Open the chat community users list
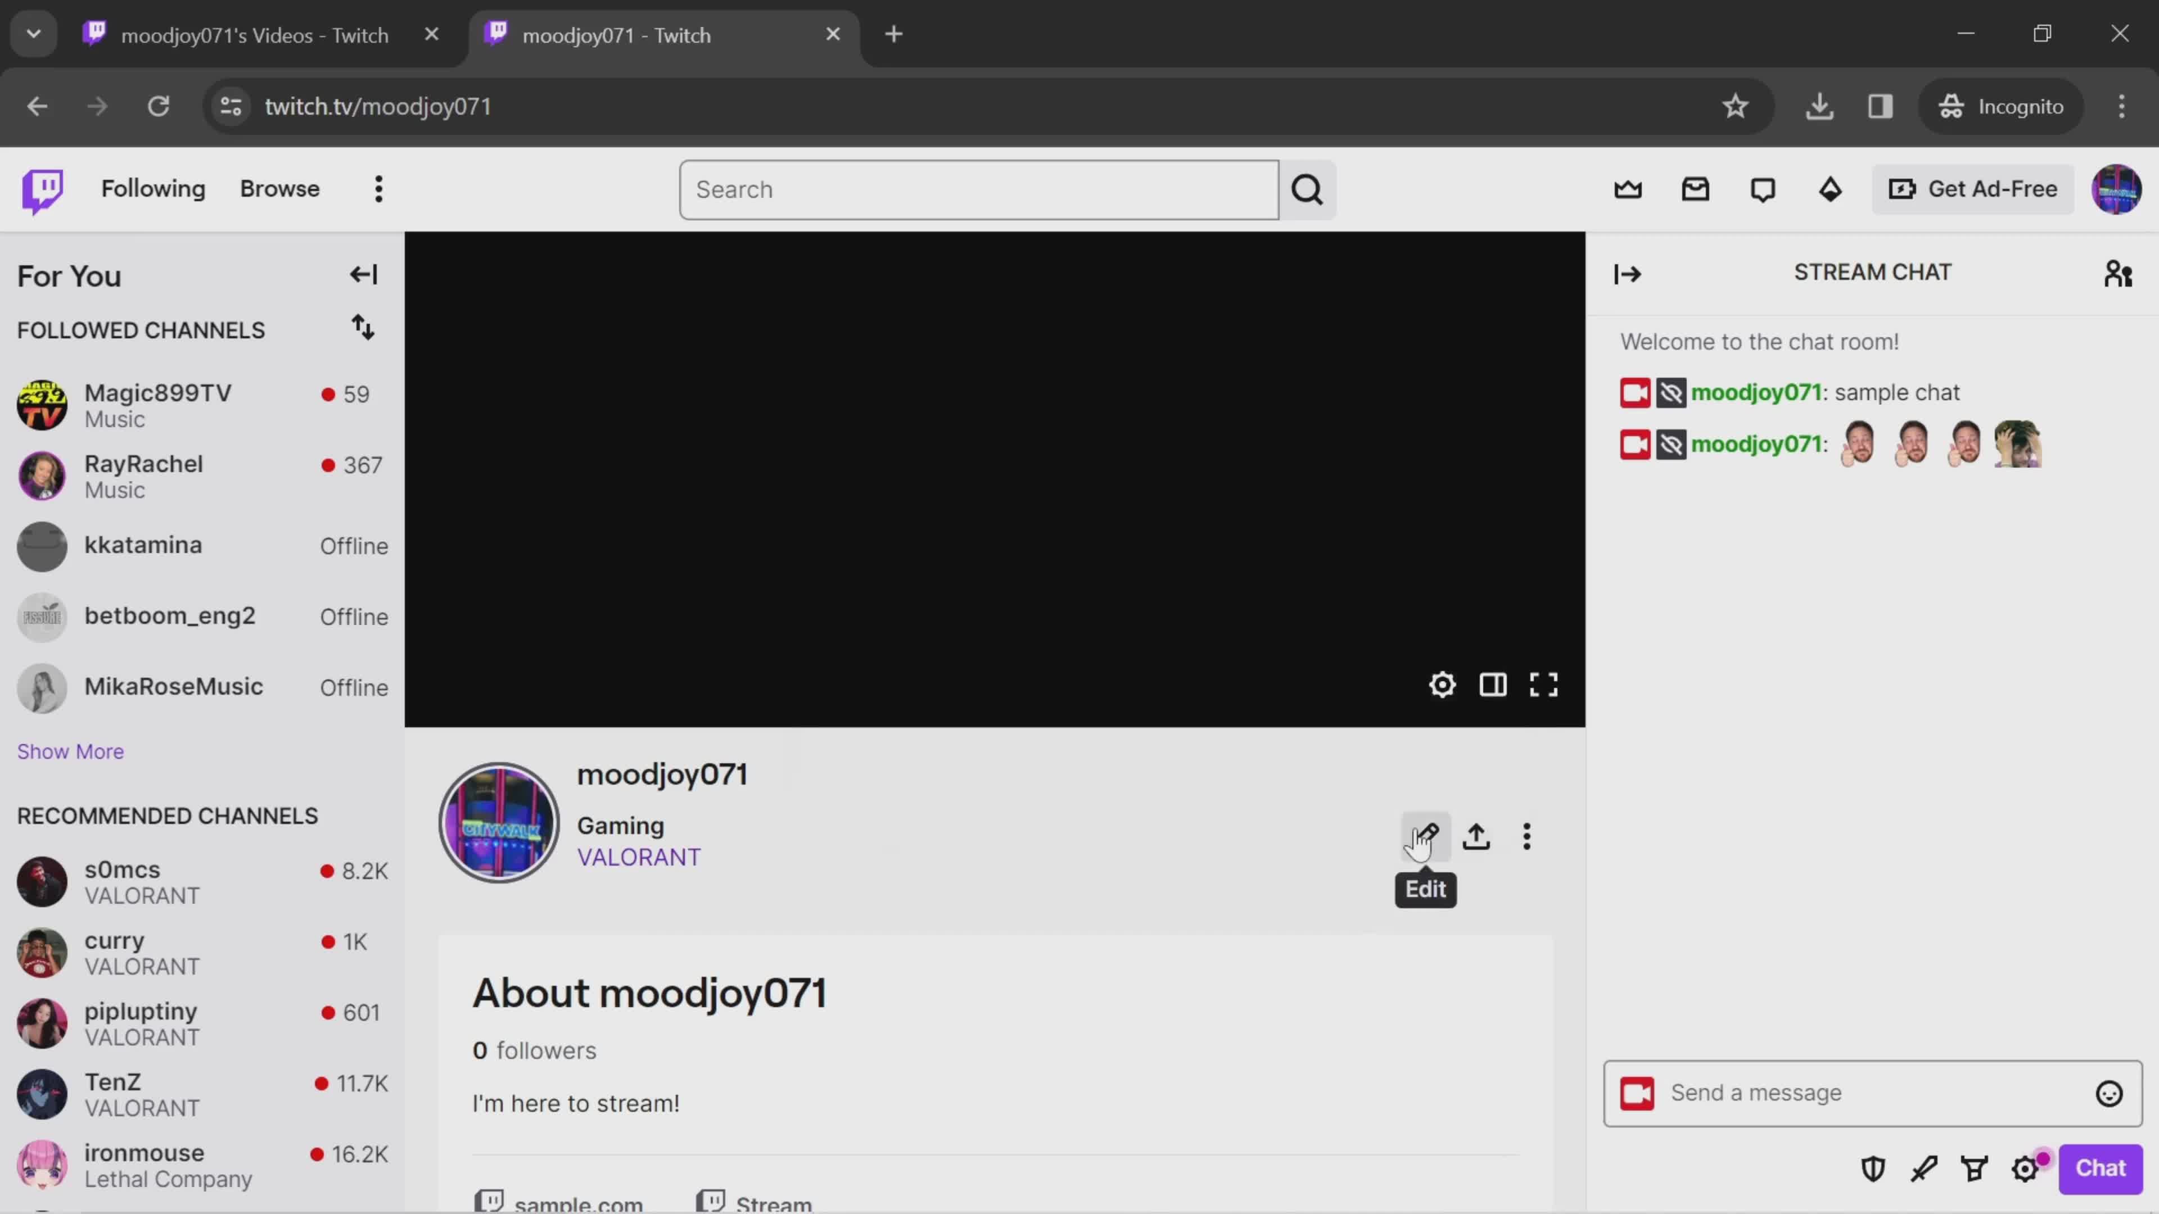This screenshot has height=1214, width=2159. coord(2118,273)
